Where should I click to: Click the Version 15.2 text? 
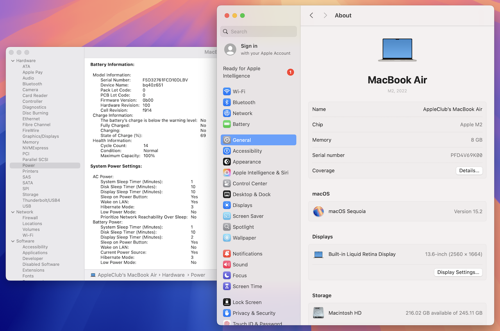coord(468,211)
